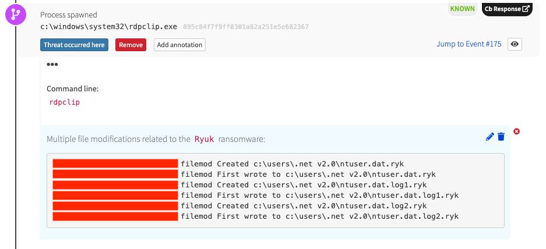Dismiss annotation with the red X icon
Viewport: 546px width, 249px height.
coord(516,131)
